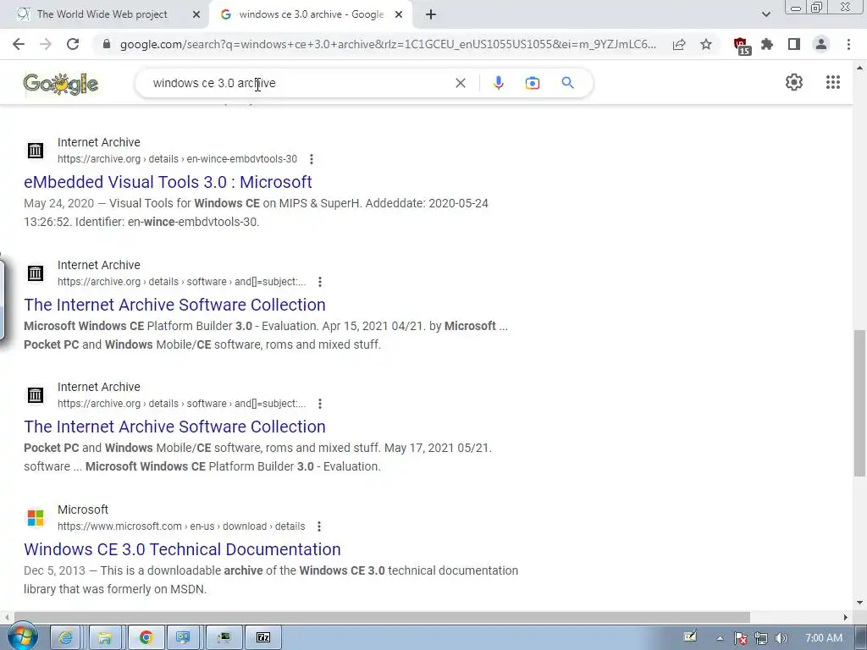867x650 pixels.
Task: Open Chrome three-dot menu
Action: click(848, 44)
